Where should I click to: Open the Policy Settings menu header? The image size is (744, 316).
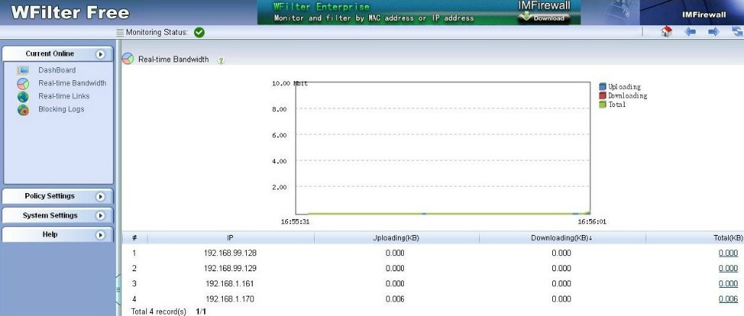coord(58,196)
